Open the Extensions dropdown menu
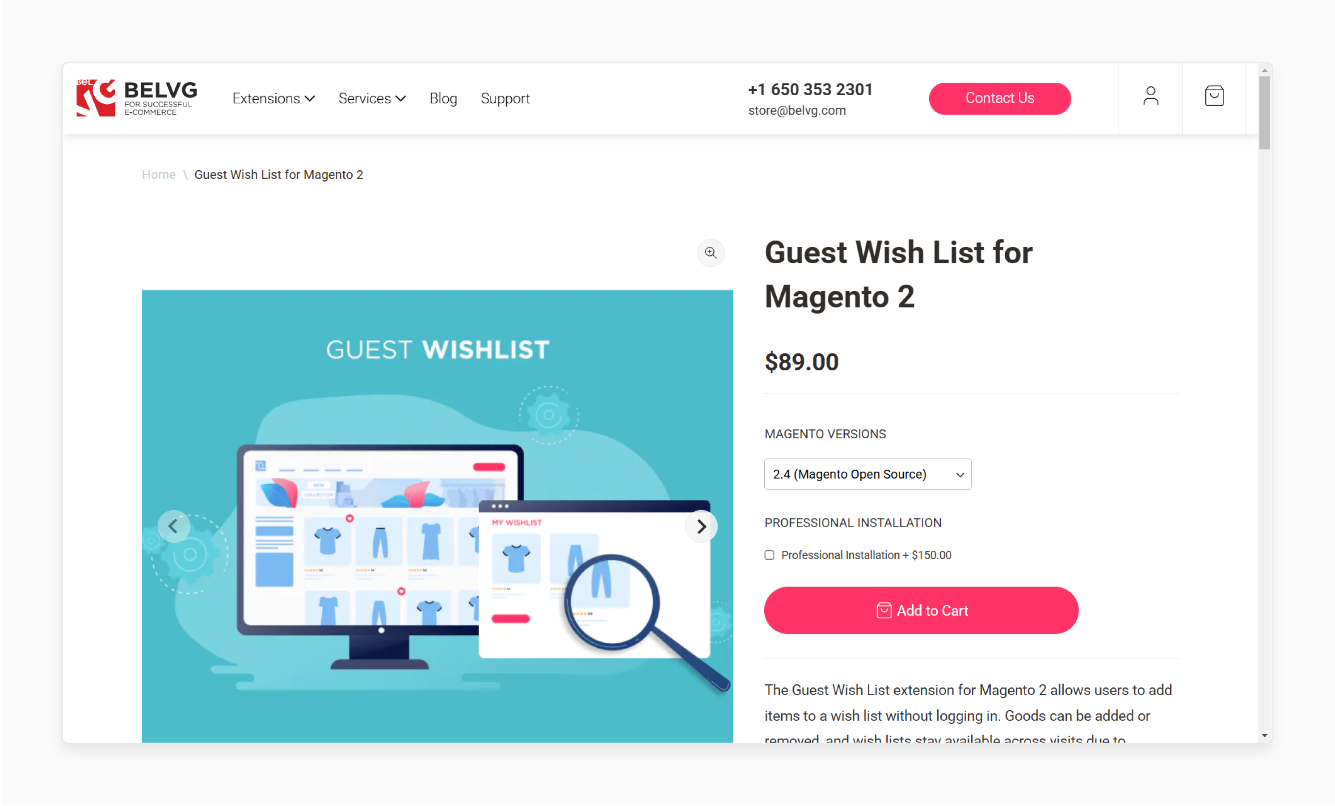 pyautogui.click(x=271, y=97)
